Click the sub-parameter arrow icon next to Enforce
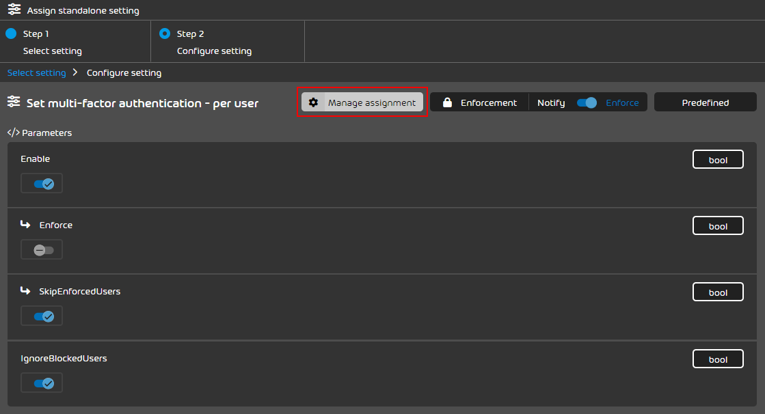 [x=25, y=225]
